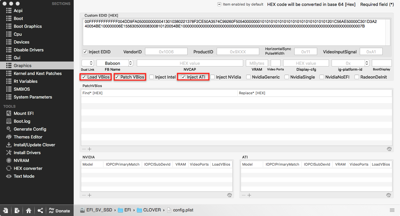Image resolution: width=400 pixels, height=216 pixels.
Task: Click the Install Drivers tools icon
Action: (9, 153)
